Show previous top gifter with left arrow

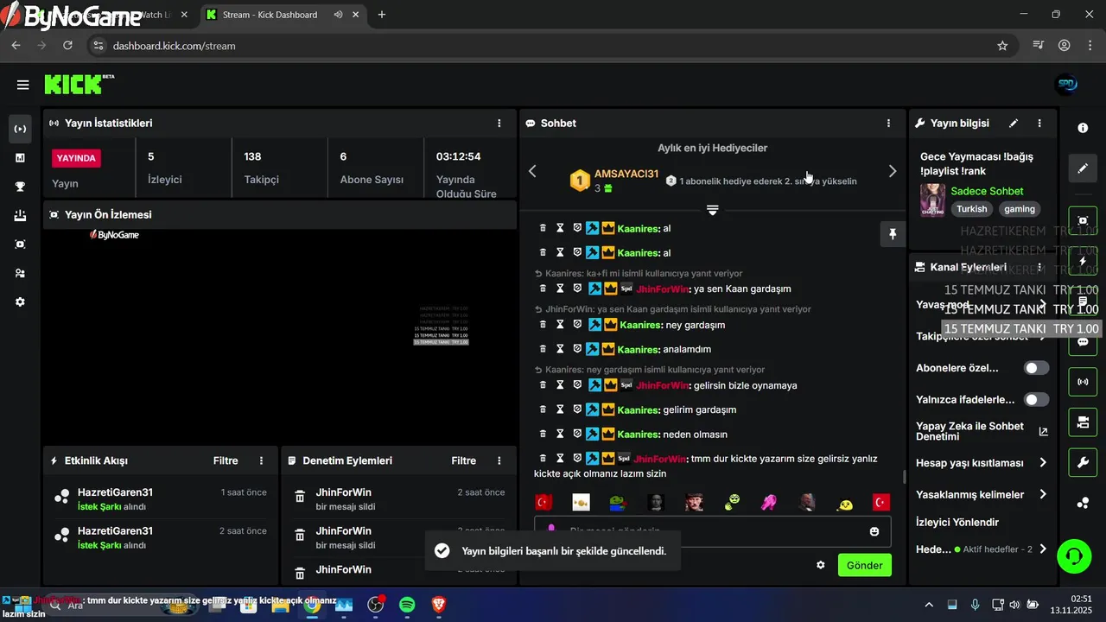coord(532,171)
